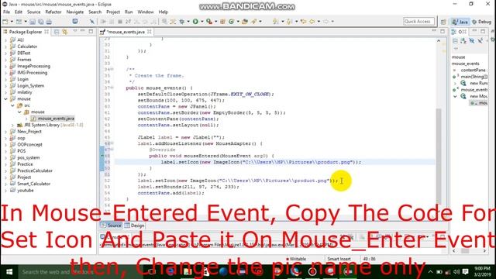
Task: Open the New Java Class dropdown arrow
Action: (238, 22)
